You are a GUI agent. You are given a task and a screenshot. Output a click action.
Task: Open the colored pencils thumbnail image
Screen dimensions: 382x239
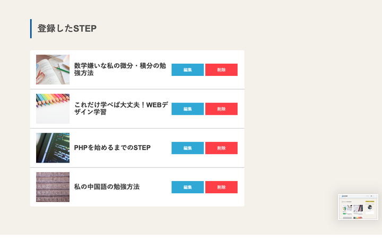53,109
